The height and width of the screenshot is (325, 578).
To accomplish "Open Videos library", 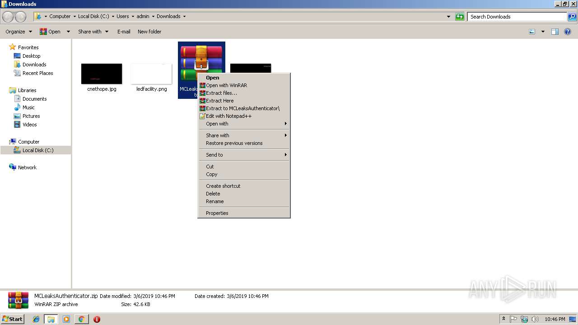I will [x=30, y=125].
